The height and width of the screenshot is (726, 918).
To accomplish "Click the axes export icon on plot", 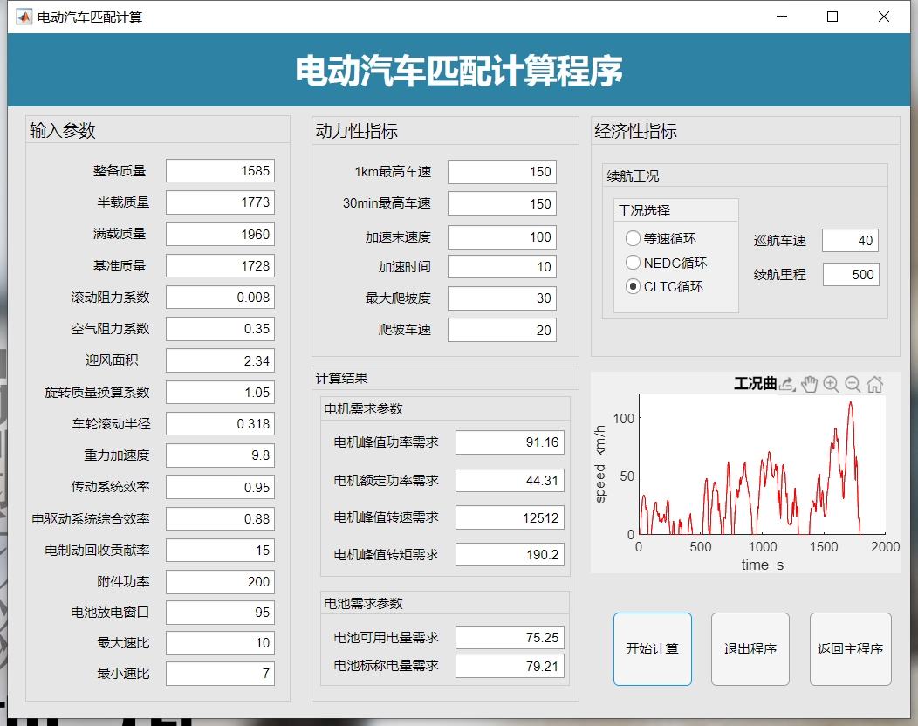I will (787, 385).
